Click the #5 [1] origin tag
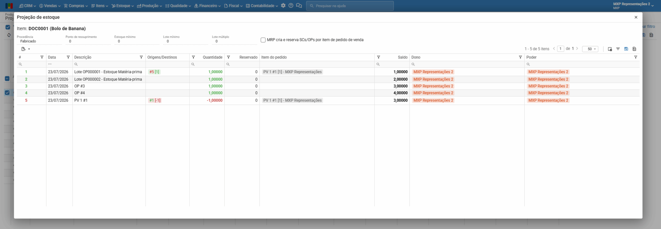This screenshot has width=661, height=229. pyautogui.click(x=154, y=72)
